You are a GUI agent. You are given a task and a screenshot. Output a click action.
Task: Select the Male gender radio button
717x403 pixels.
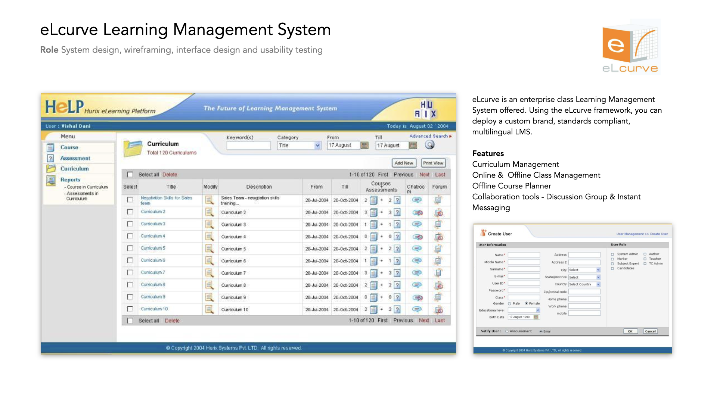[509, 304]
